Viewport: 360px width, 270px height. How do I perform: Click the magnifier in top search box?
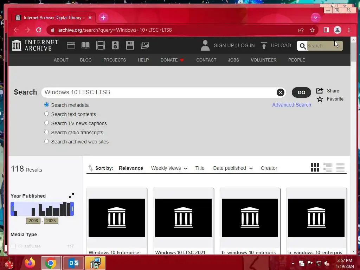click(303, 46)
